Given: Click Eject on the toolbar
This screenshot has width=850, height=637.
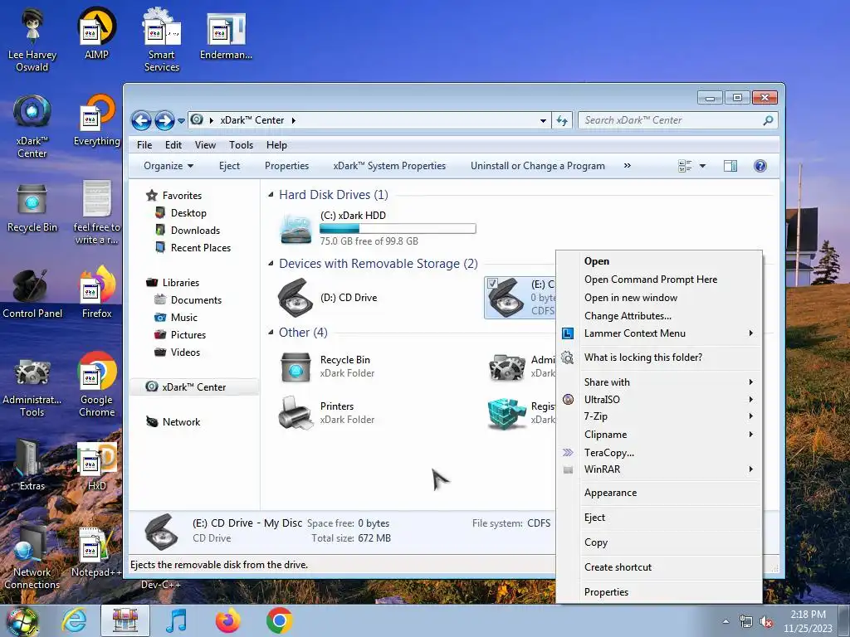Looking at the screenshot, I should pyautogui.click(x=229, y=166).
